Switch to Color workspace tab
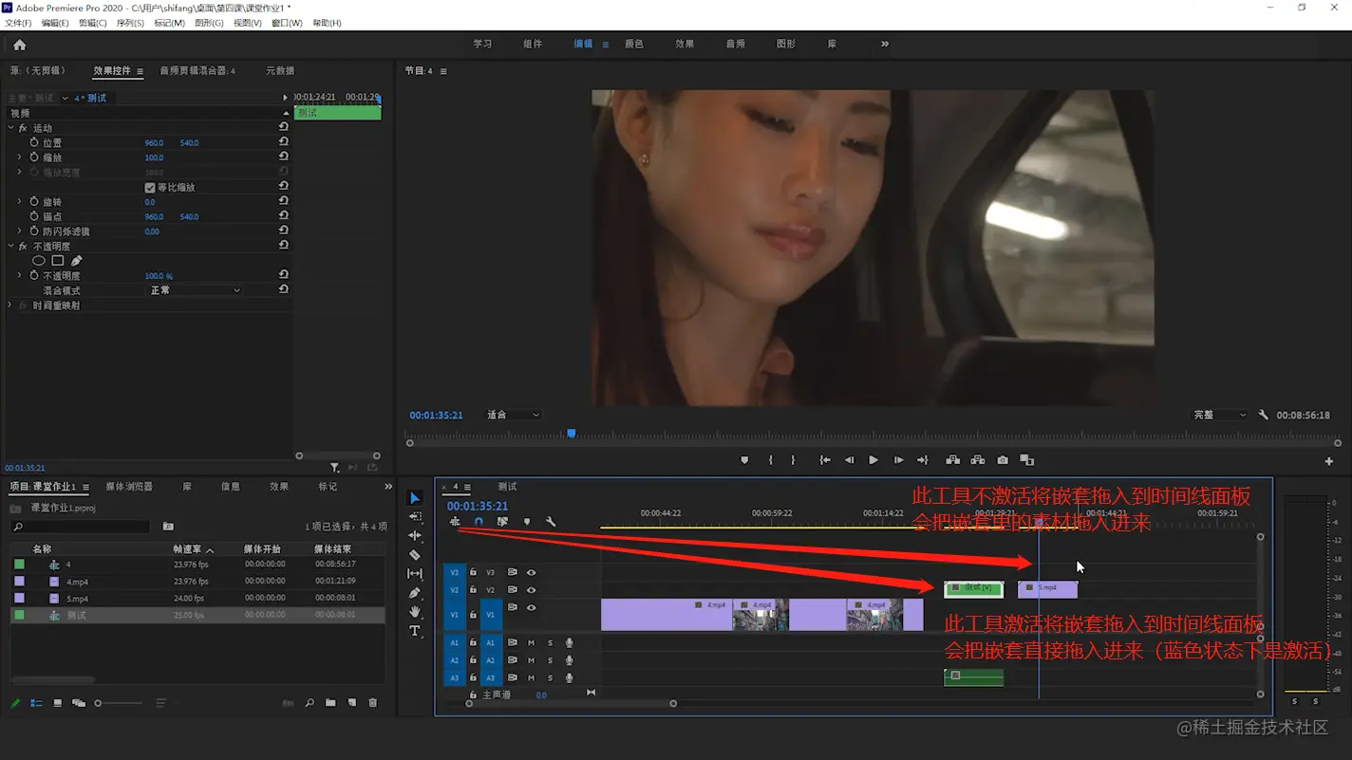Screen dimensions: 1352x760 coord(634,44)
